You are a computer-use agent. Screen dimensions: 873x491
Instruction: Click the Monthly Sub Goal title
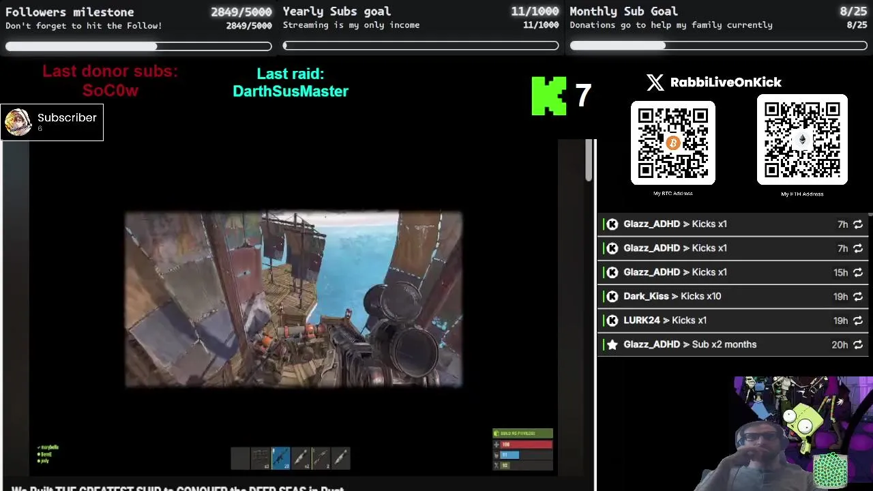pyautogui.click(x=623, y=12)
